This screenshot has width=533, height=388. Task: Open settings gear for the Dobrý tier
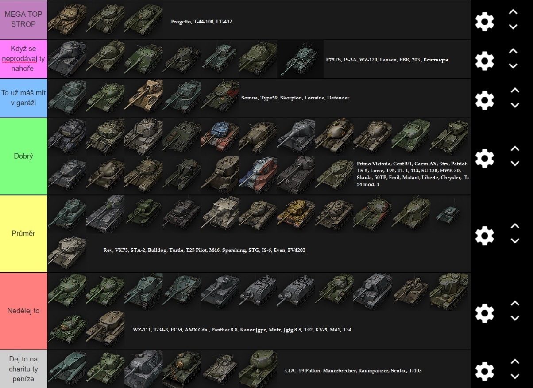pos(484,157)
